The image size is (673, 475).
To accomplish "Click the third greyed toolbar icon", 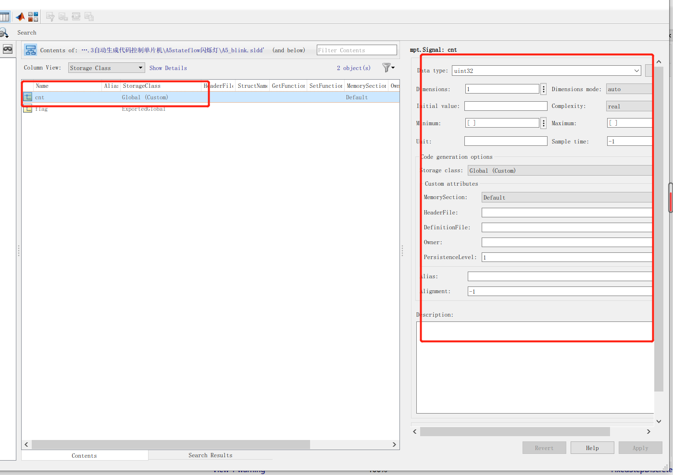I will (x=76, y=17).
